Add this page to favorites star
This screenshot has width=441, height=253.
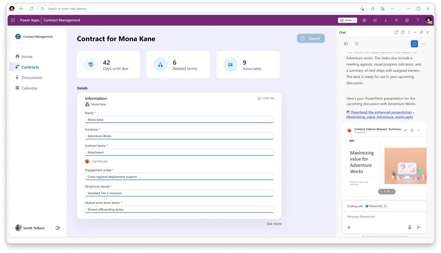(362, 9)
